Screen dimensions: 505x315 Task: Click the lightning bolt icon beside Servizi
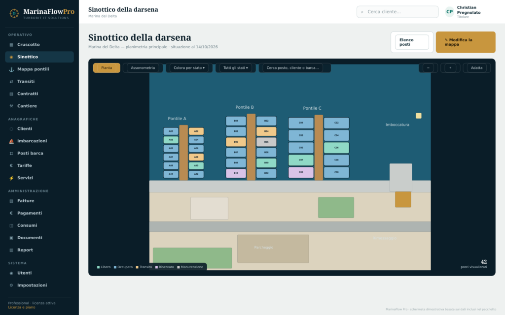click(11, 178)
